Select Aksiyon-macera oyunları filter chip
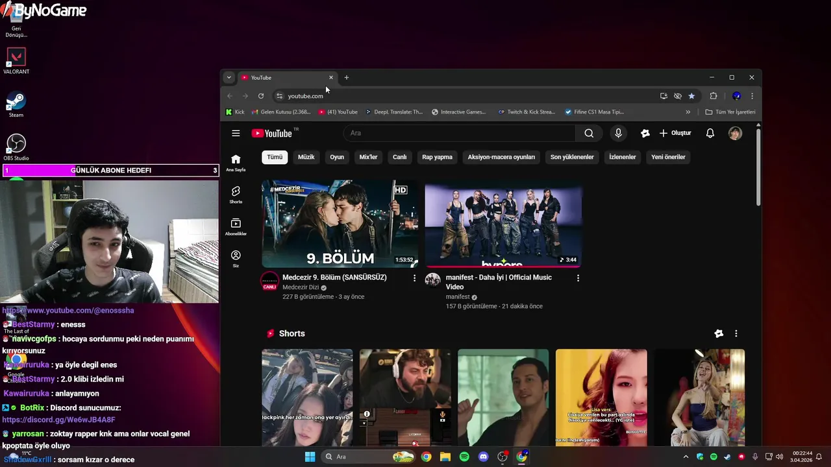 (501, 157)
